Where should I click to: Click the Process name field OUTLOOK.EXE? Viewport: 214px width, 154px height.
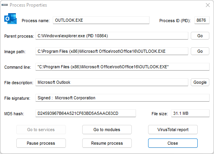[101, 20]
